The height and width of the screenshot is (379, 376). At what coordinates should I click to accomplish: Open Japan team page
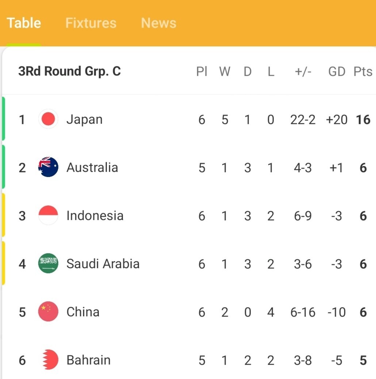[x=84, y=120]
